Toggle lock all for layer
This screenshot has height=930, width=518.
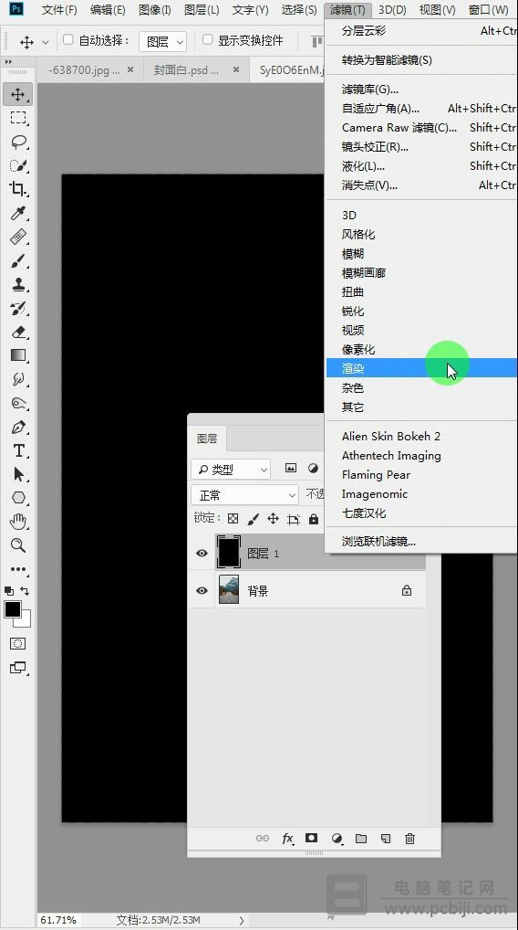click(x=314, y=519)
